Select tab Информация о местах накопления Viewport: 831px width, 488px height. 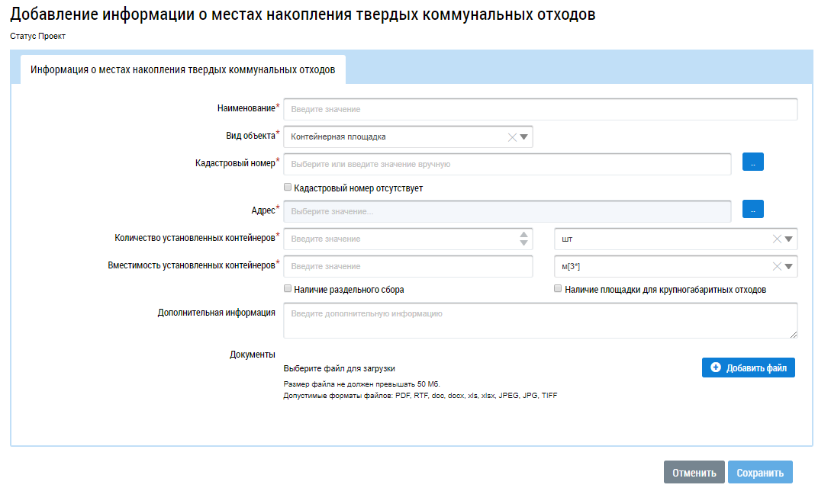click(182, 69)
